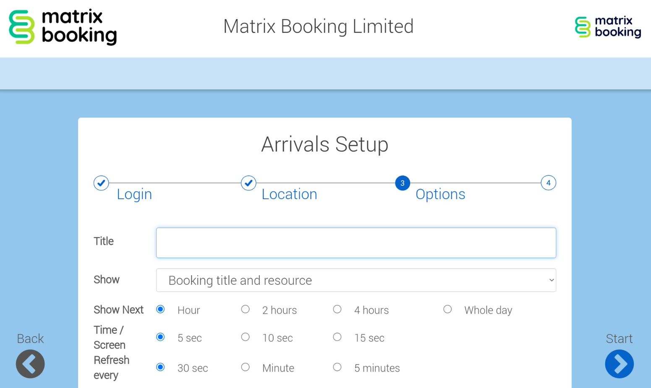Go to the Location step label
The image size is (651, 388).
click(x=289, y=194)
